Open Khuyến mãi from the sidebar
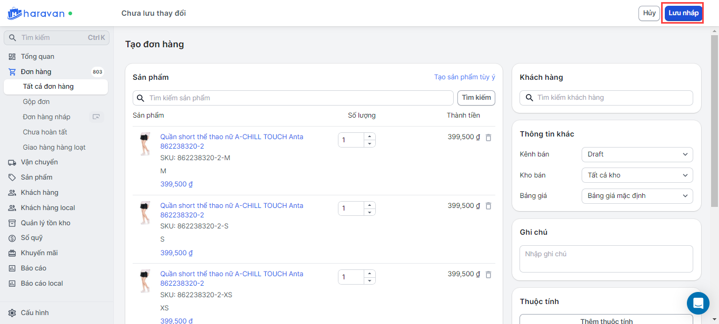This screenshot has width=719, height=324. (x=39, y=253)
